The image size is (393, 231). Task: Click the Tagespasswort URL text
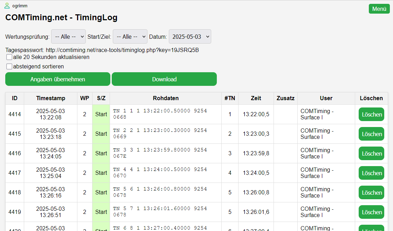click(x=122, y=50)
